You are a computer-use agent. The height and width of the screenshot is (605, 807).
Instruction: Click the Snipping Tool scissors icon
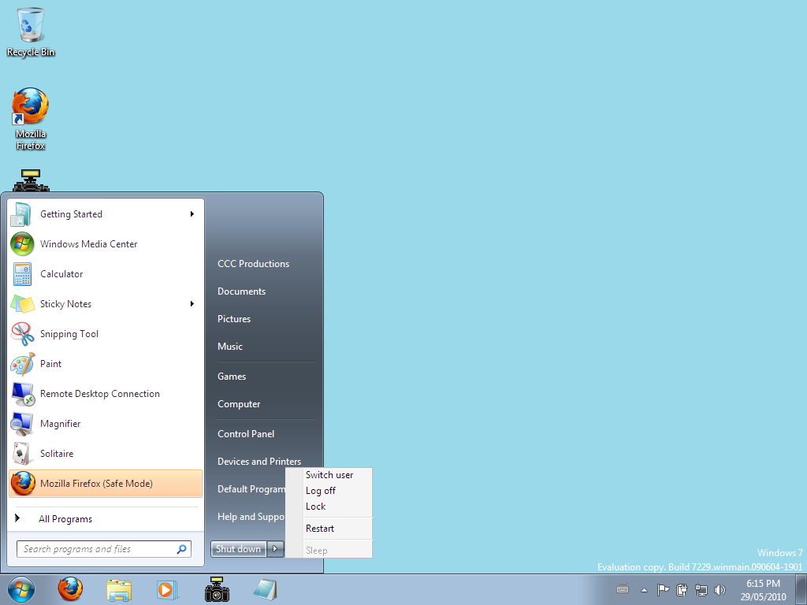pos(23,334)
